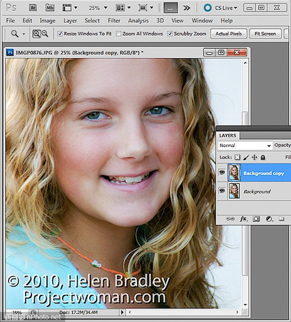Click the Fit Screen button
291x322 pixels.
click(x=265, y=34)
